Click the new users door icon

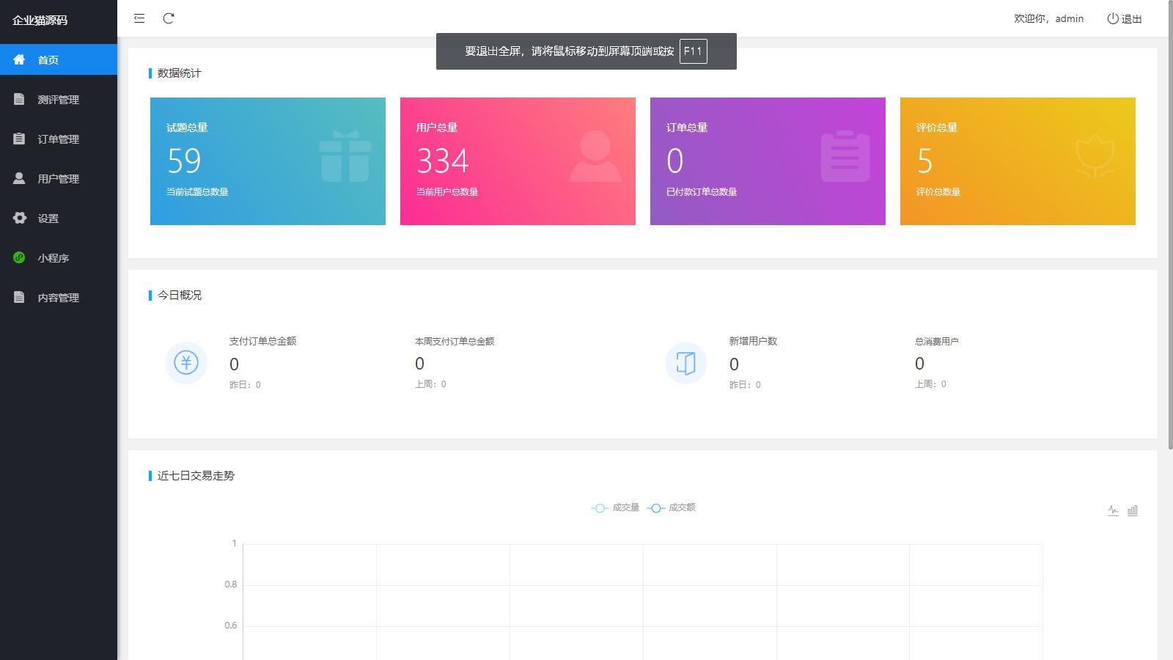pos(685,363)
